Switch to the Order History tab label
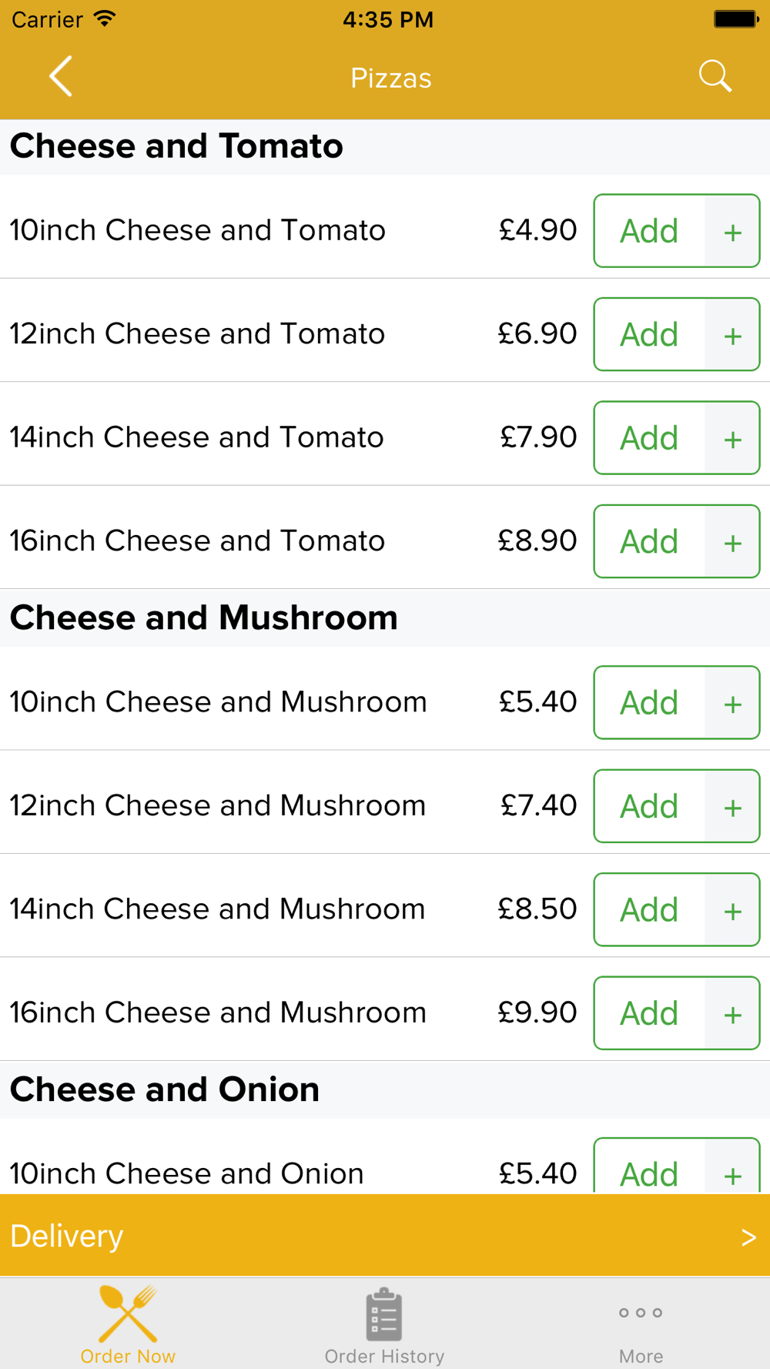This screenshot has height=1369, width=770. click(x=384, y=1356)
